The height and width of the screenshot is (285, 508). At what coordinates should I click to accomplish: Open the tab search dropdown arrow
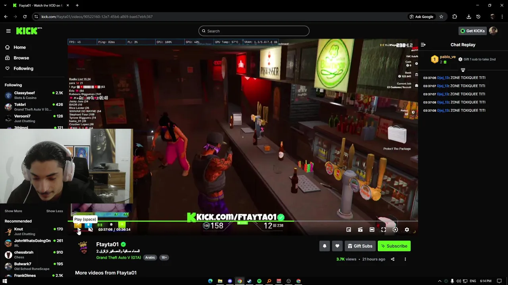5,6
